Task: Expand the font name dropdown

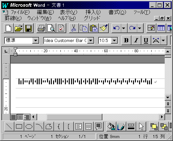Action: tap(91, 40)
